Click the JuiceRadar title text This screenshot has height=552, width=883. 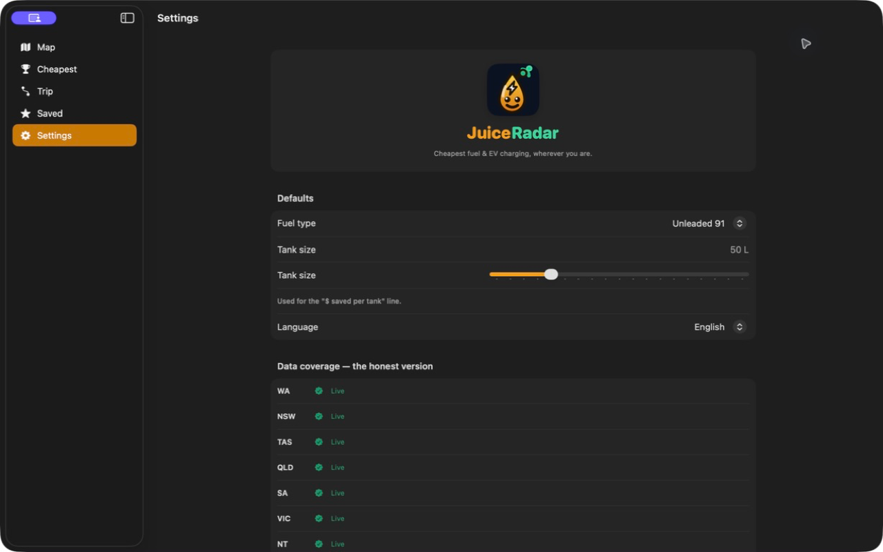point(513,133)
